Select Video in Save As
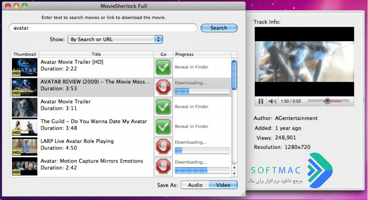This screenshot has height=200, width=368. [223, 185]
